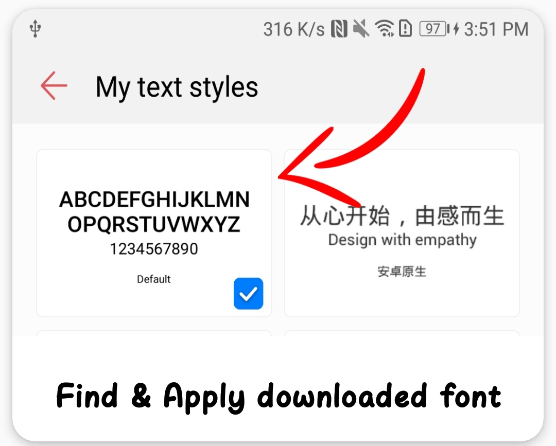
Task: Deselect the currently applied Default text style
Action: (248, 293)
